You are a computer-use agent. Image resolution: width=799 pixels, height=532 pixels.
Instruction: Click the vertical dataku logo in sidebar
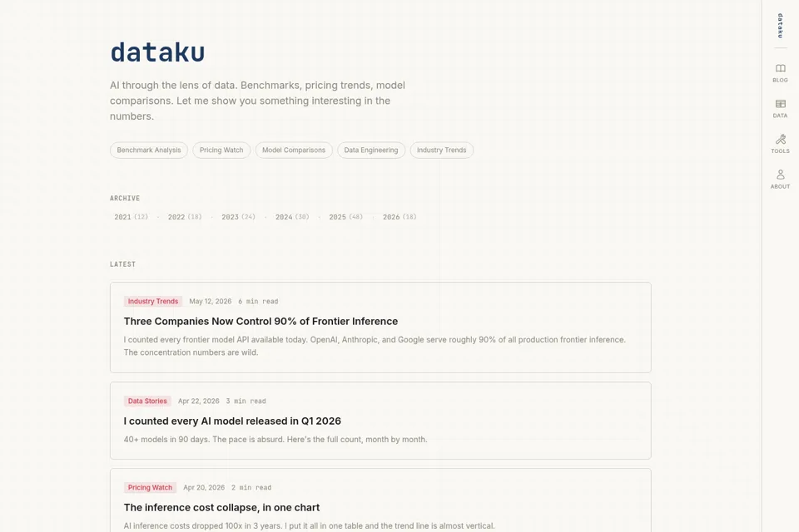pos(780,26)
